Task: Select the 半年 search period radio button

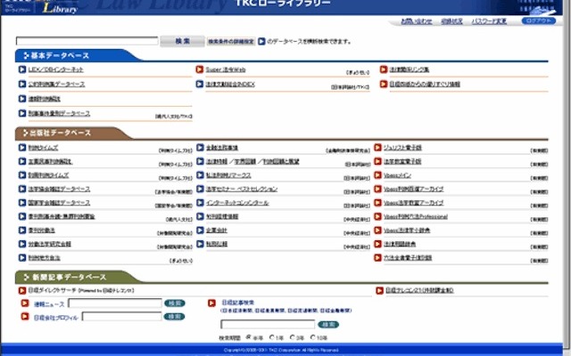Action: (x=248, y=337)
